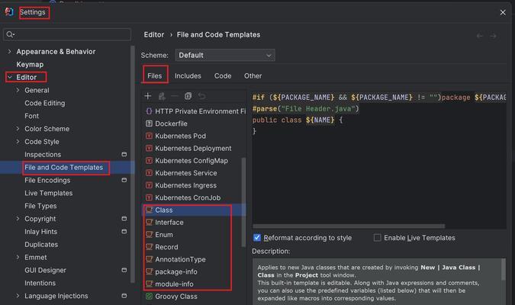The image size is (515, 305).
Task: Expand the Emmet node
Action: click(x=18, y=257)
